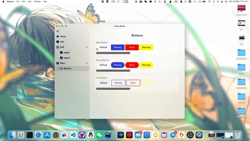Screen dimensions: 250x141
Task: Open the Help menu
Action: pos(45,2)
